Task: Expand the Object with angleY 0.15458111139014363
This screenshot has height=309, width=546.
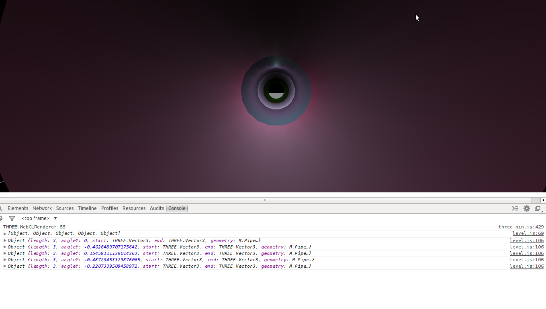Action: [5, 254]
